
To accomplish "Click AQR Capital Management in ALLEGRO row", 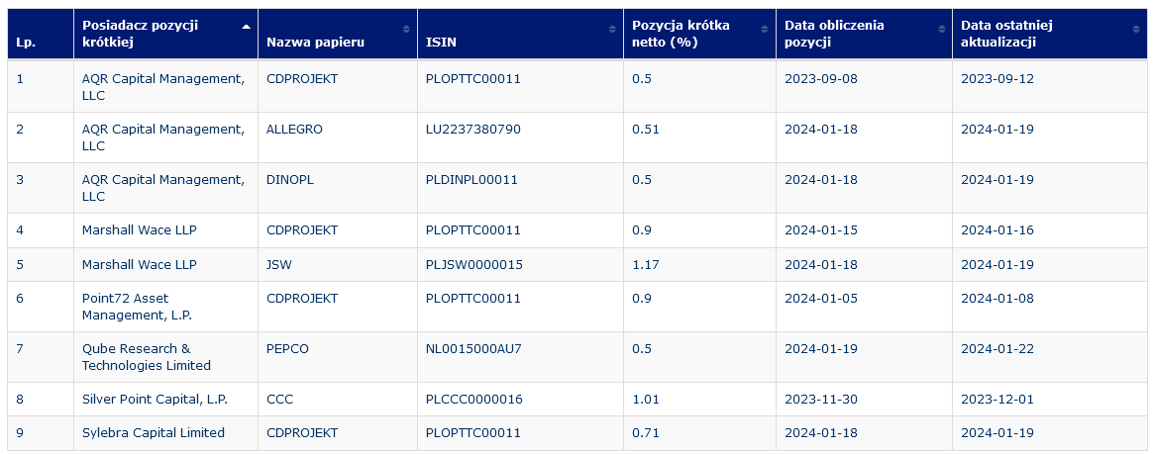I will [163, 137].
